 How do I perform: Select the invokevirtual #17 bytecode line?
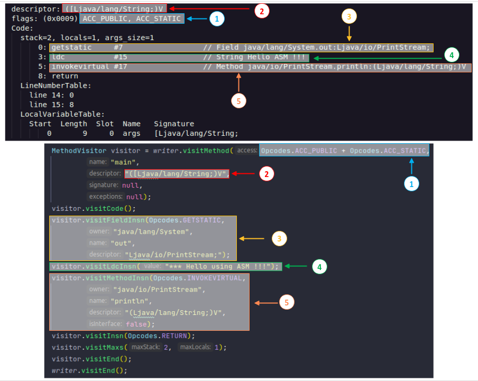point(259,67)
